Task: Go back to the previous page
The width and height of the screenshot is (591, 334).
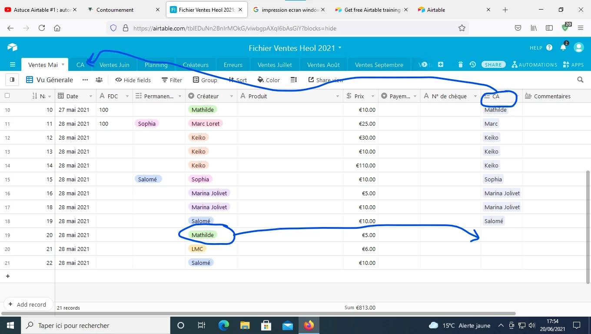Action: tap(10, 28)
